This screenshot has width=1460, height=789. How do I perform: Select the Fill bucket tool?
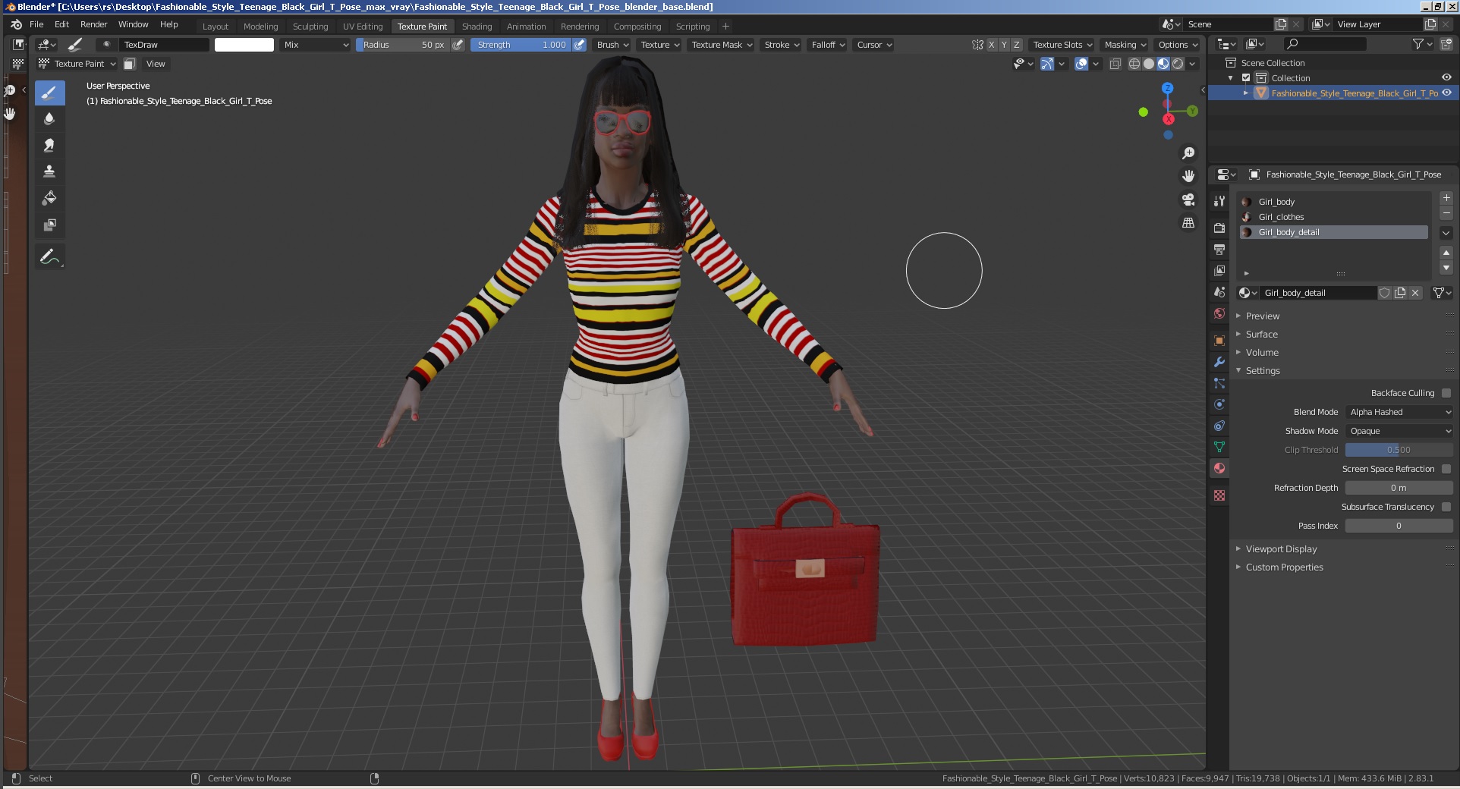pyautogui.click(x=49, y=198)
